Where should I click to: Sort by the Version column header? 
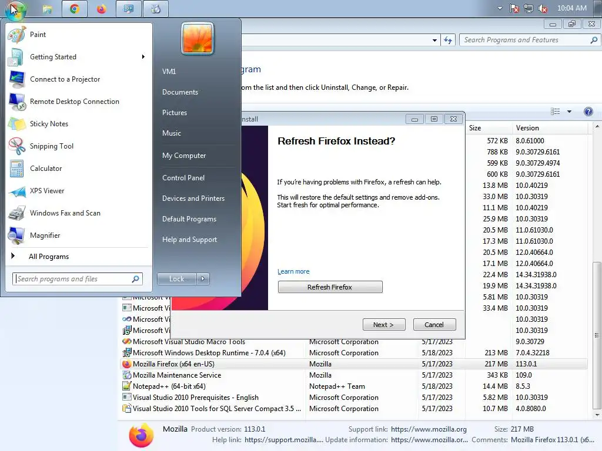pos(550,128)
